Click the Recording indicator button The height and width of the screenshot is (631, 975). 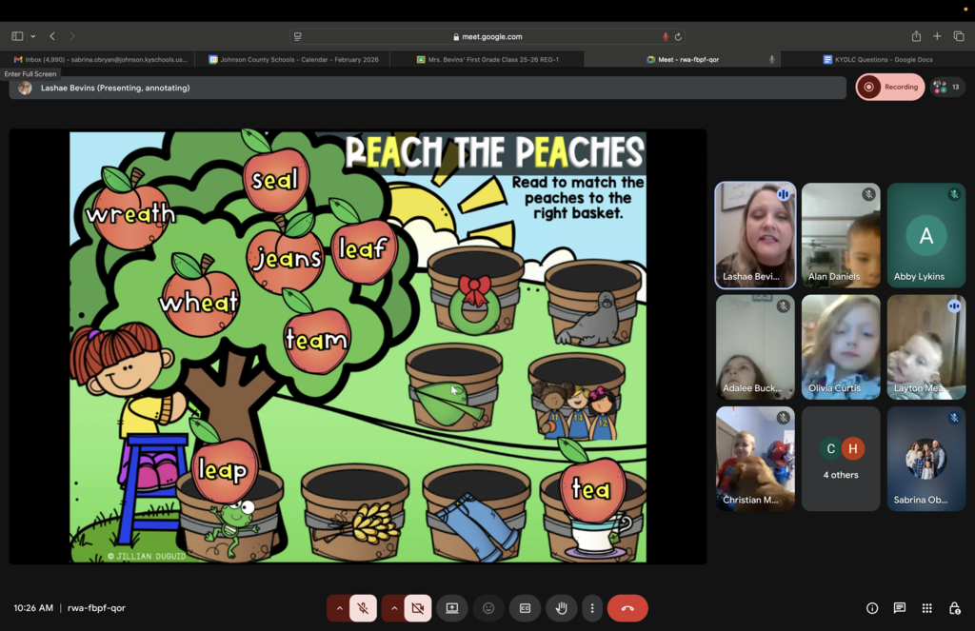[890, 87]
